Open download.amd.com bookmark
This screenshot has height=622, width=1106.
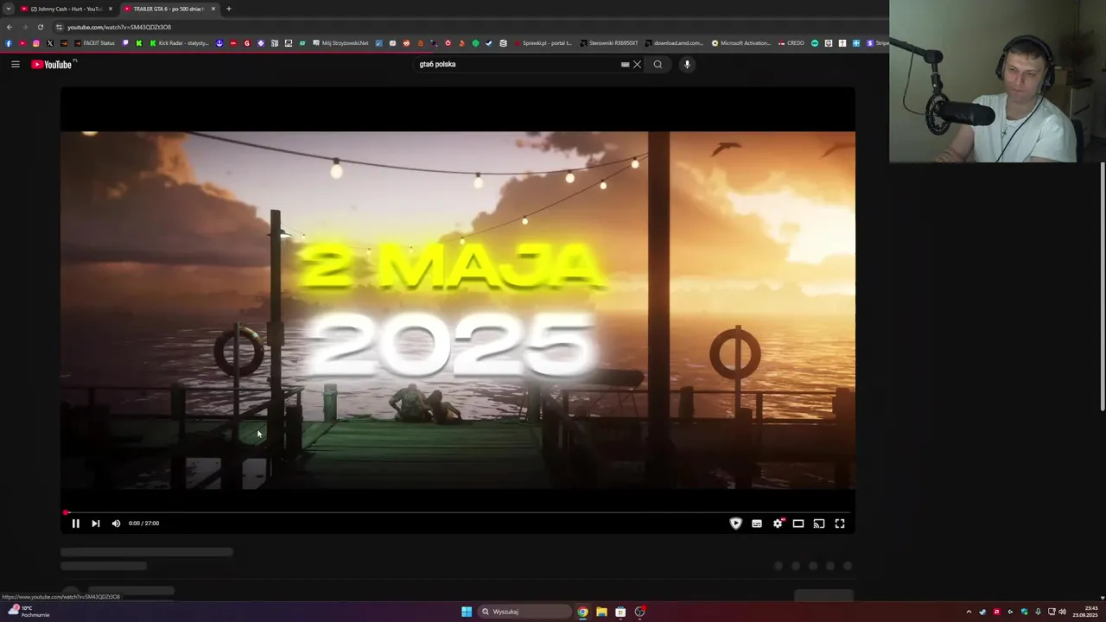674,43
